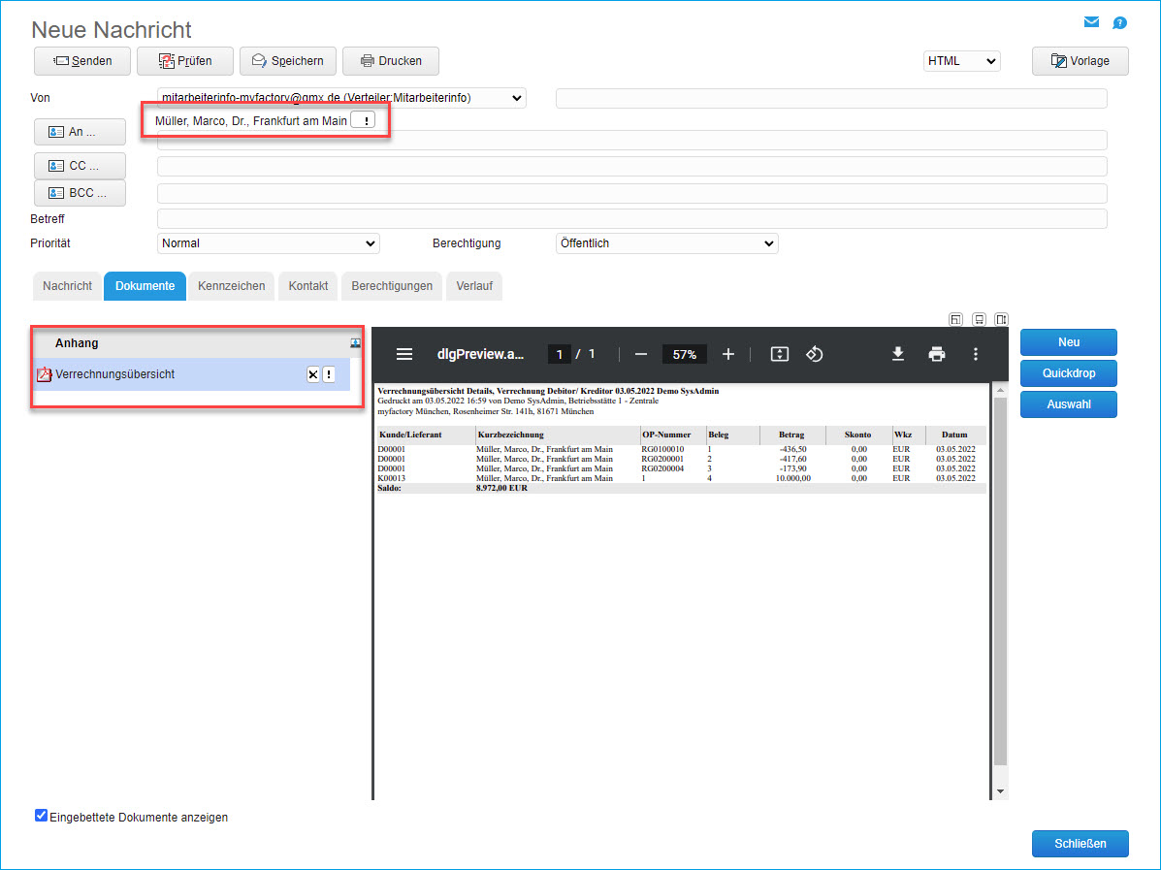Viewport: 1161px width, 870px height.
Task: Open the PDF viewer sidebar menu
Action: click(x=404, y=354)
